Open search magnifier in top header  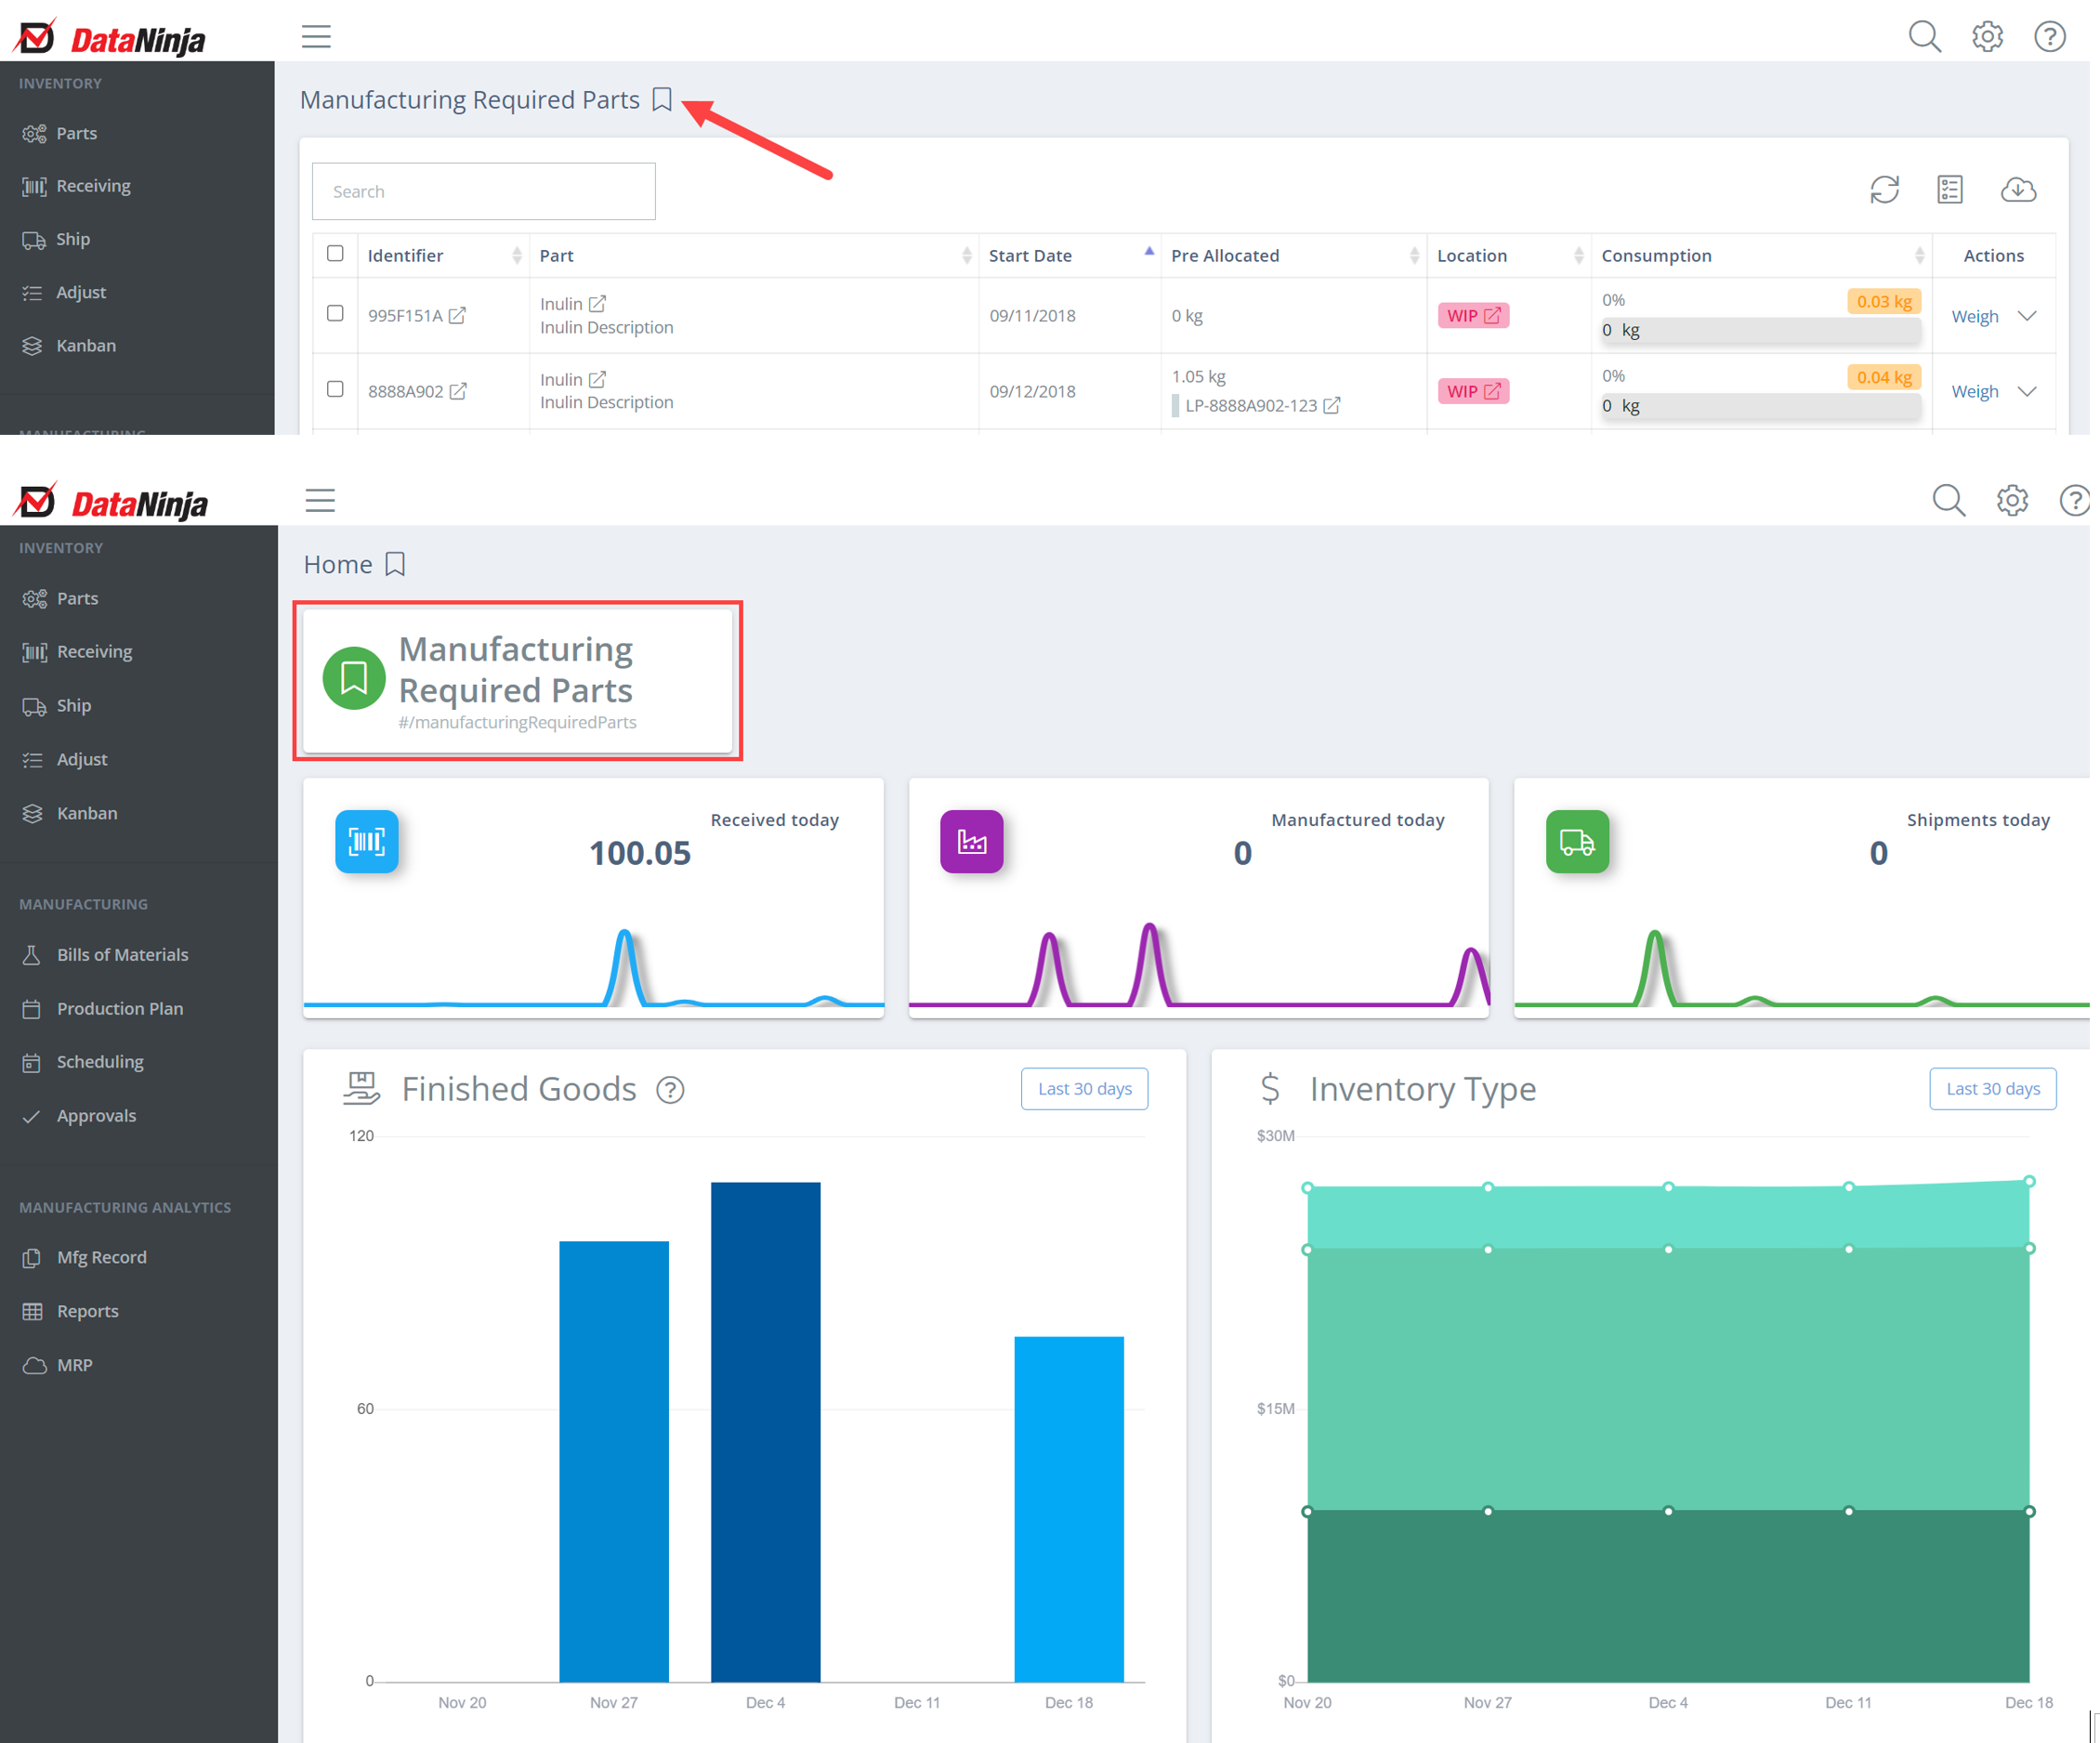[x=1923, y=37]
